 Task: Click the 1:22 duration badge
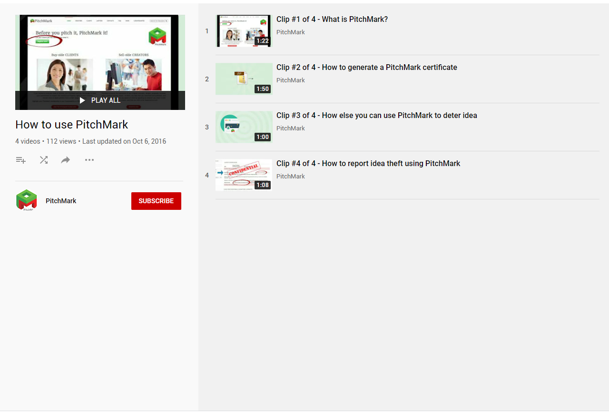263,41
